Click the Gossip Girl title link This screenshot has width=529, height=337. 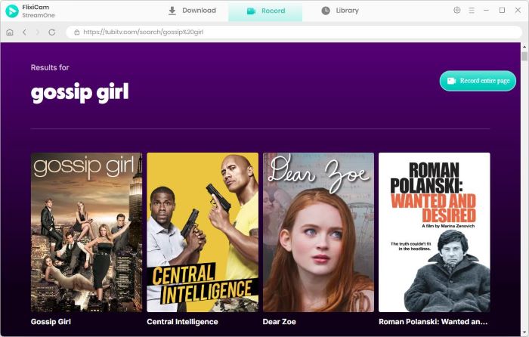pos(51,321)
